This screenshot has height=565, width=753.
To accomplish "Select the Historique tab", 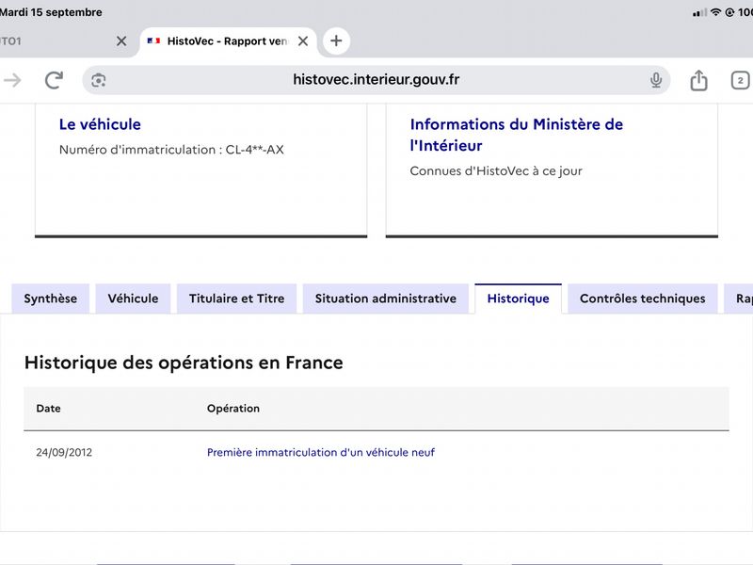I will point(519,299).
